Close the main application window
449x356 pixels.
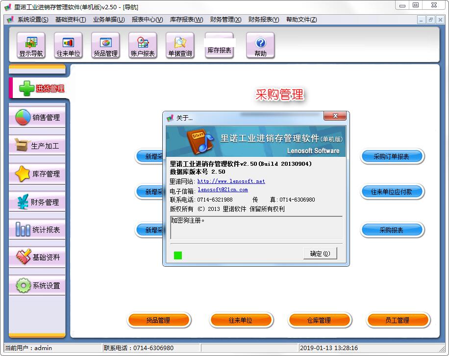tap(434, 5)
